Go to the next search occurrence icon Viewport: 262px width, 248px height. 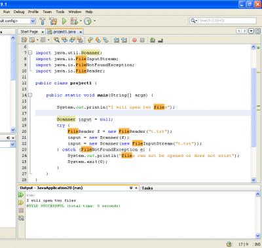[x=72, y=40]
